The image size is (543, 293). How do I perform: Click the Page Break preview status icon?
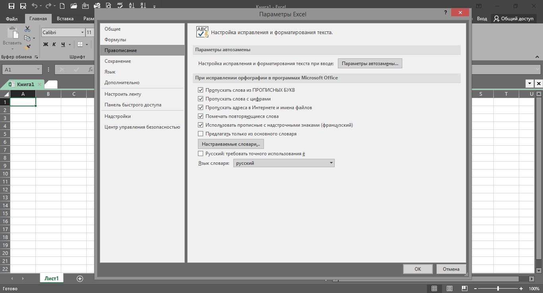click(464, 289)
